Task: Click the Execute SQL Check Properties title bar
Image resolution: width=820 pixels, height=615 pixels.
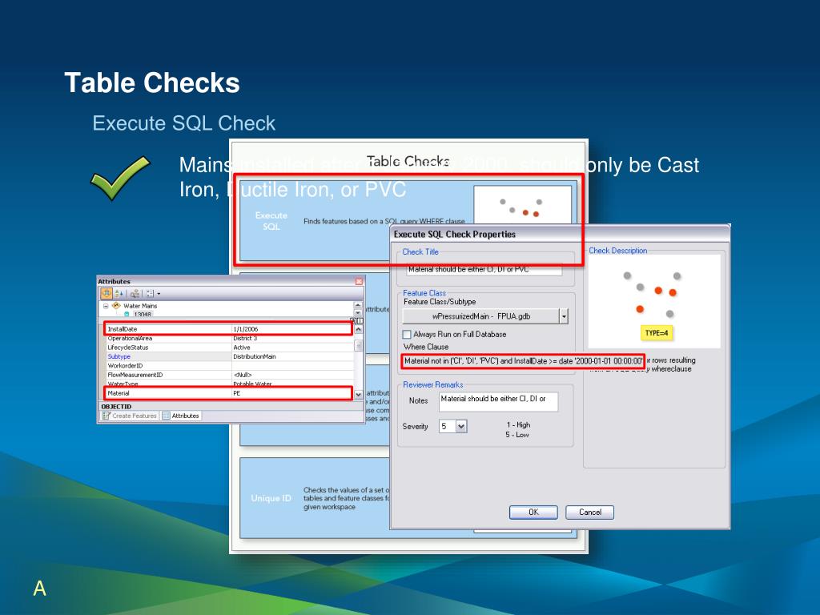Action: [x=560, y=235]
